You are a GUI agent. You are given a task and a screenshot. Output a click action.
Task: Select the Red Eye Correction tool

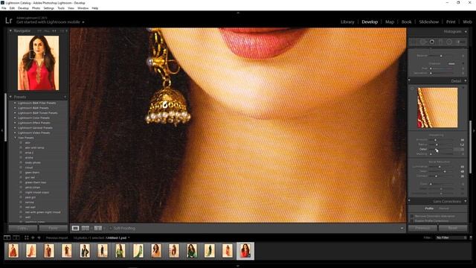click(x=431, y=42)
